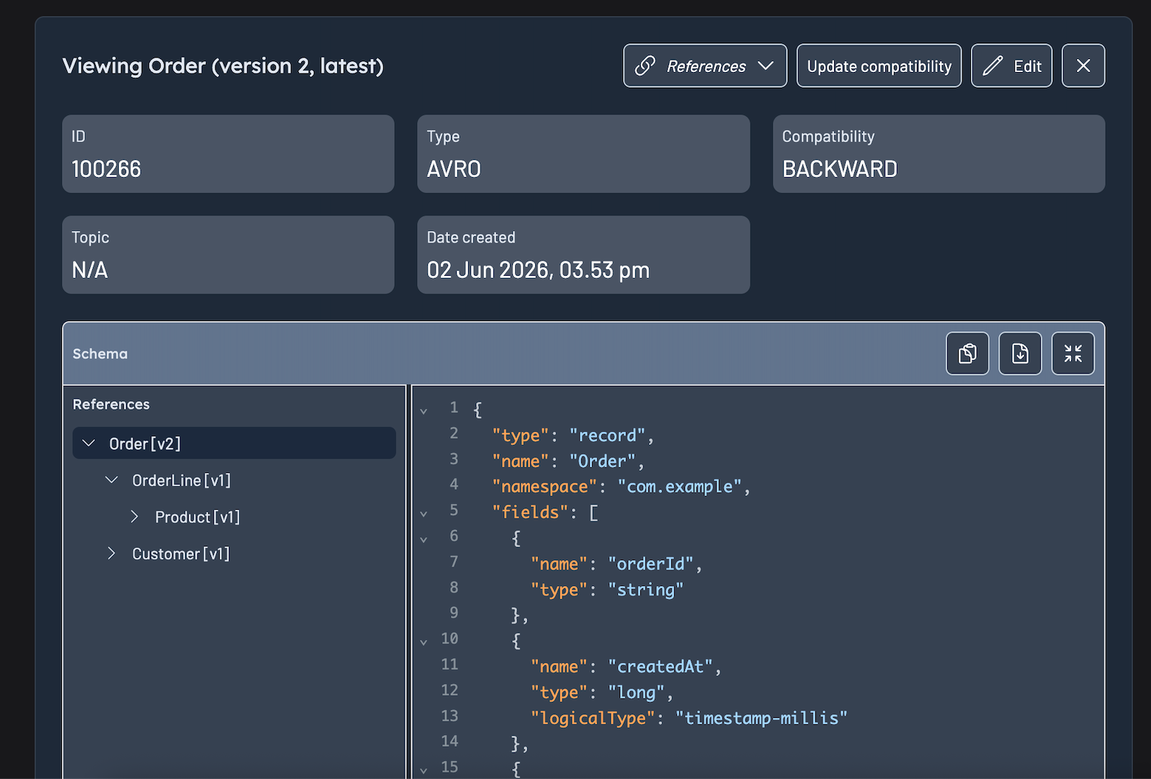Image resolution: width=1151 pixels, height=779 pixels.
Task: Collapse the schema fullscreen view icon
Action: coord(1072,354)
